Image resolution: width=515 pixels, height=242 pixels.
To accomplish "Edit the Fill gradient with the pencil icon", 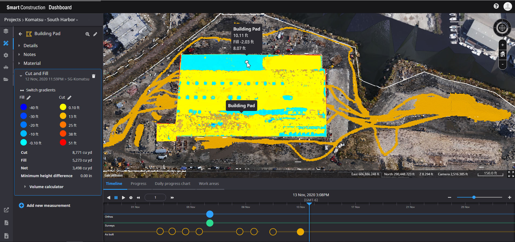I will tap(28, 97).
